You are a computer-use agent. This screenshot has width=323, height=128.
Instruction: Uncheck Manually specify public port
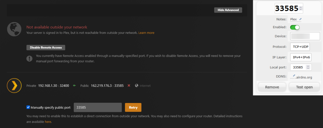(28, 107)
